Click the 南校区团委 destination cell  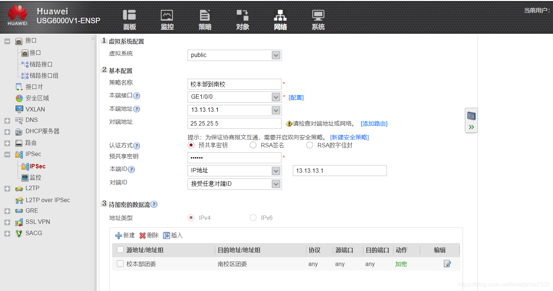point(232,264)
